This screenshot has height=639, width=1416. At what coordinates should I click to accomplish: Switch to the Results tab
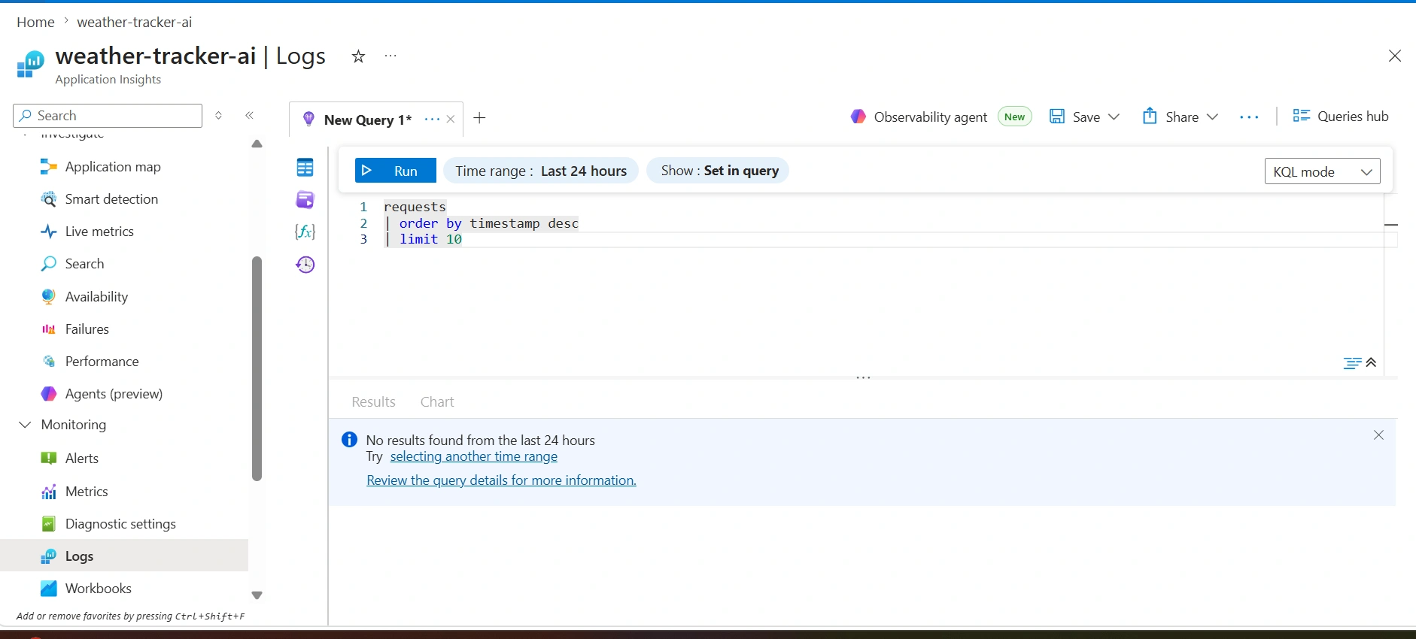373,402
